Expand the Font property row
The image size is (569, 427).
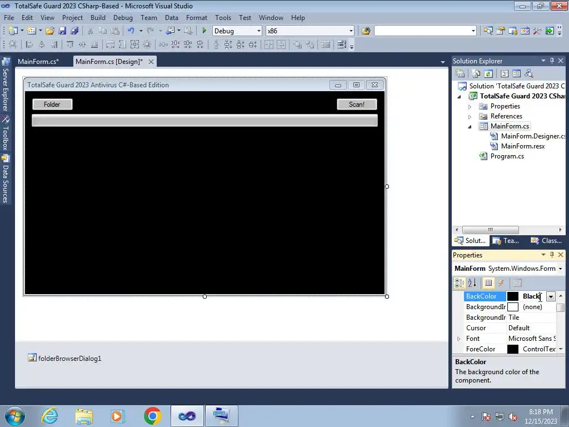pos(458,339)
